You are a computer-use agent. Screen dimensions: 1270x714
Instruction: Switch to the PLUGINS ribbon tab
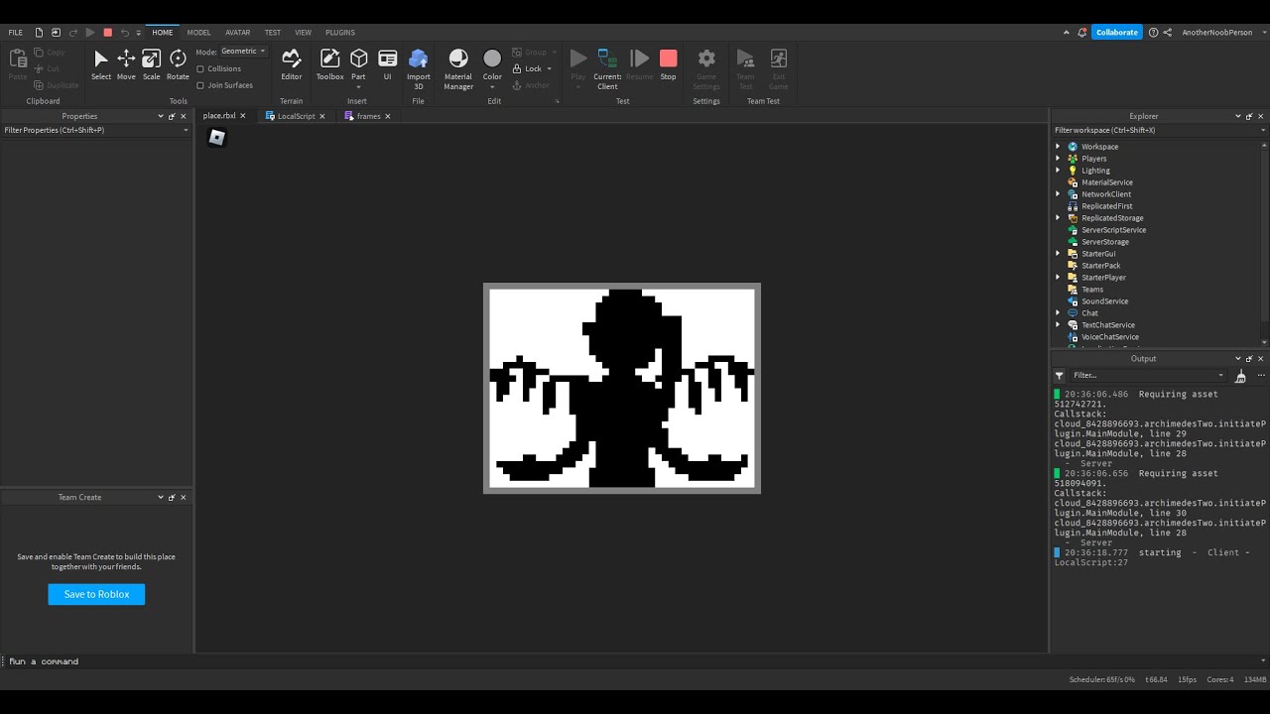[x=340, y=33]
